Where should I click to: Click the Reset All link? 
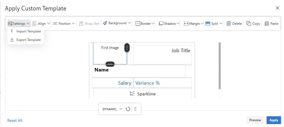click(x=15, y=120)
